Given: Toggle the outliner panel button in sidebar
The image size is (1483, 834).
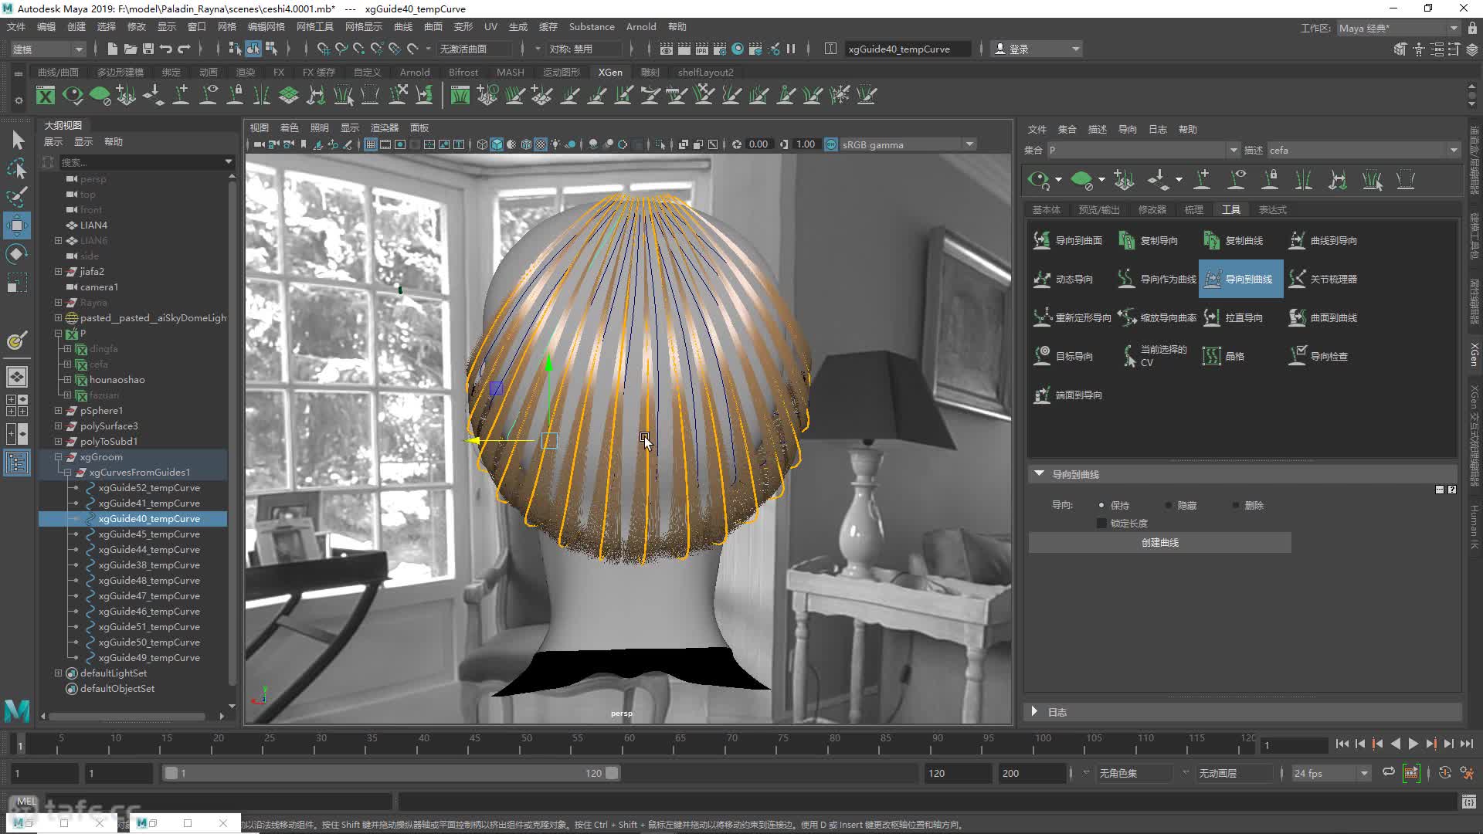Looking at the screenshot, I should [17, 463].
